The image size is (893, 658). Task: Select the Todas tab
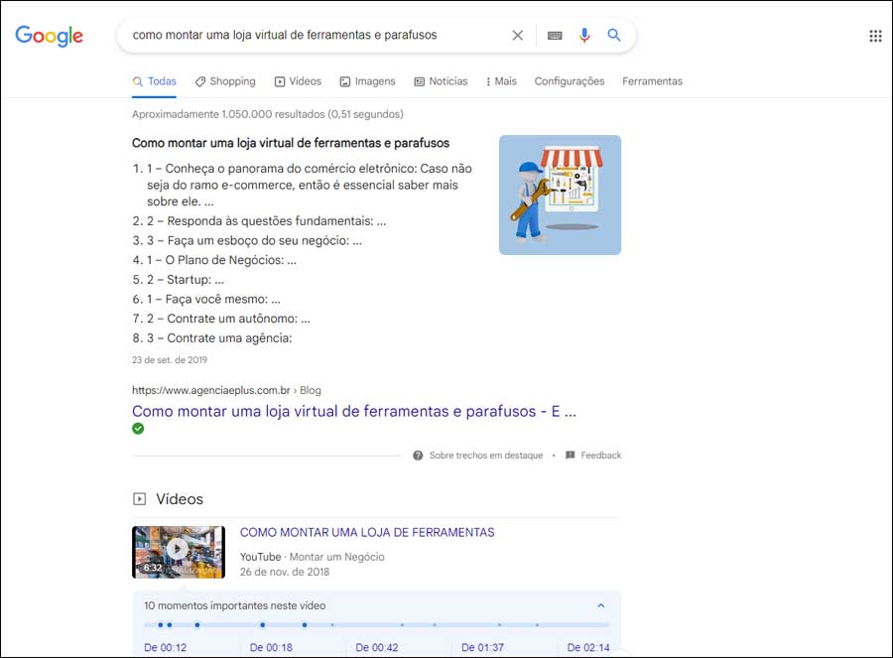coord(155,81)
